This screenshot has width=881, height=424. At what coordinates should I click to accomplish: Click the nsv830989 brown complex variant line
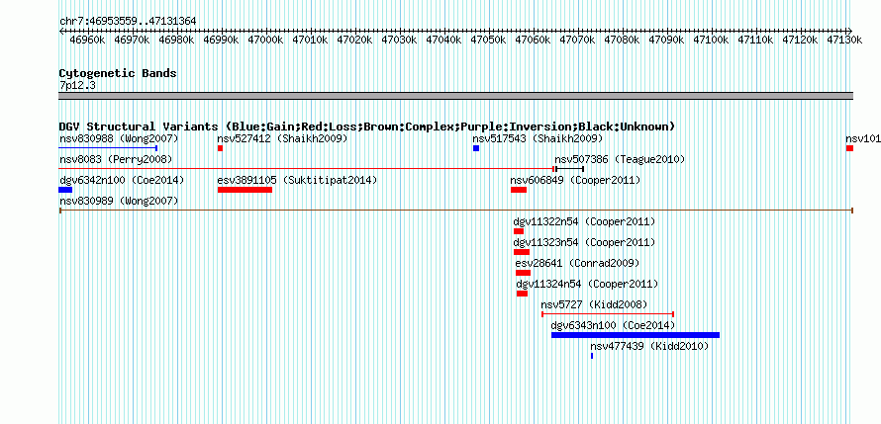[456, 211]
